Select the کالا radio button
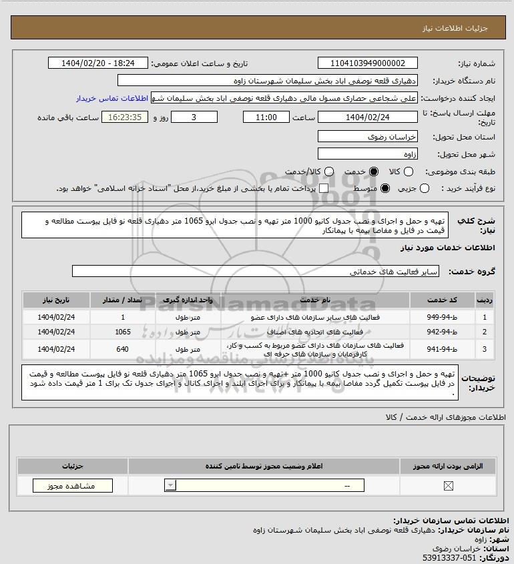 (409, 172)
